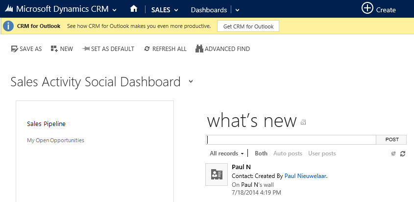Show Both post types
Image resolution: width=414 pixels, height=202 pixels.
tap(261, 153)
